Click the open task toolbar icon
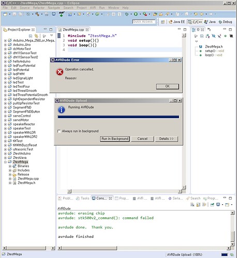 tap(161, 14)
